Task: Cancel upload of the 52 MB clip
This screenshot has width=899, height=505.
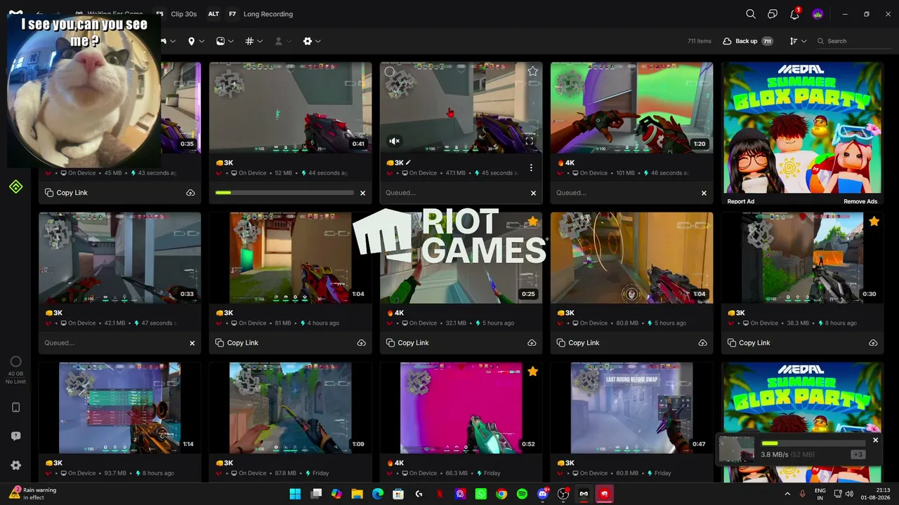Action: (362, 193)
